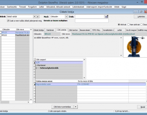Open the Leltár menu

pyautogui.click(x=41, y=7)
